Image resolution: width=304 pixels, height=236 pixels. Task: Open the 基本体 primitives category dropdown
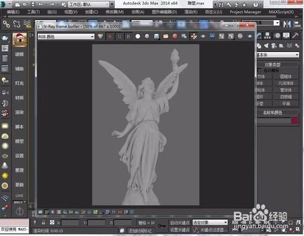278,55
